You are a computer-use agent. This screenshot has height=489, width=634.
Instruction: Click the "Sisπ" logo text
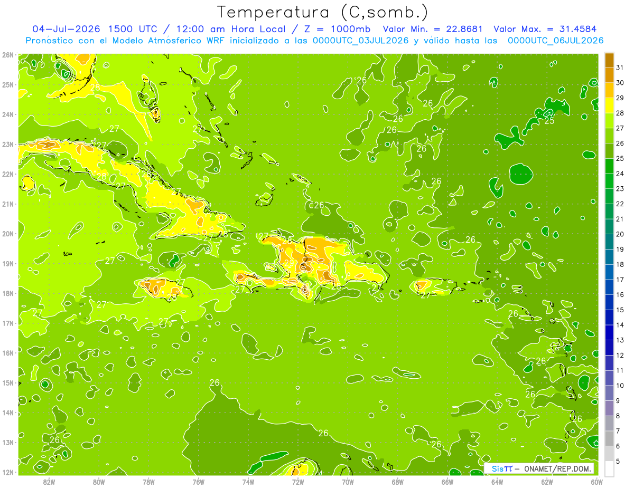click(502, 468)
